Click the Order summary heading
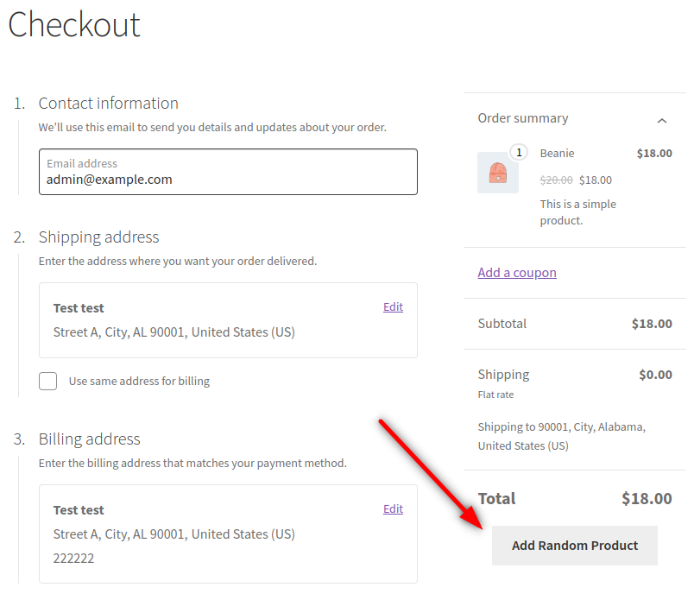694x600 pixels. click(522, 118)
